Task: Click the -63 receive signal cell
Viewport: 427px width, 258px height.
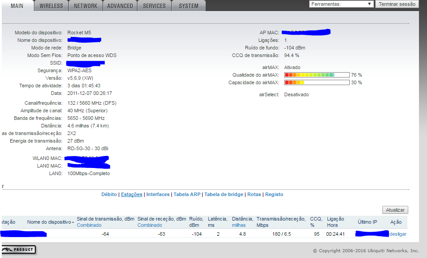Action: pos(162,234)
